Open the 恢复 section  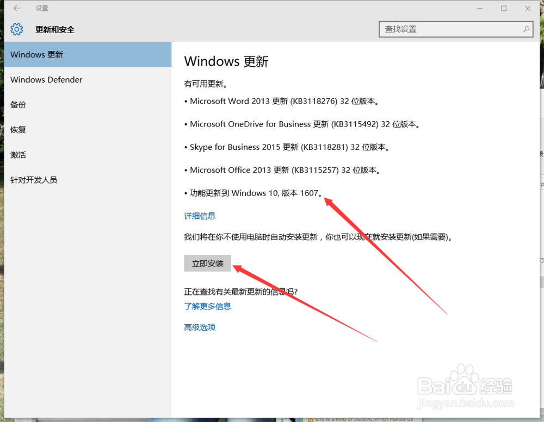coord(88,130)
